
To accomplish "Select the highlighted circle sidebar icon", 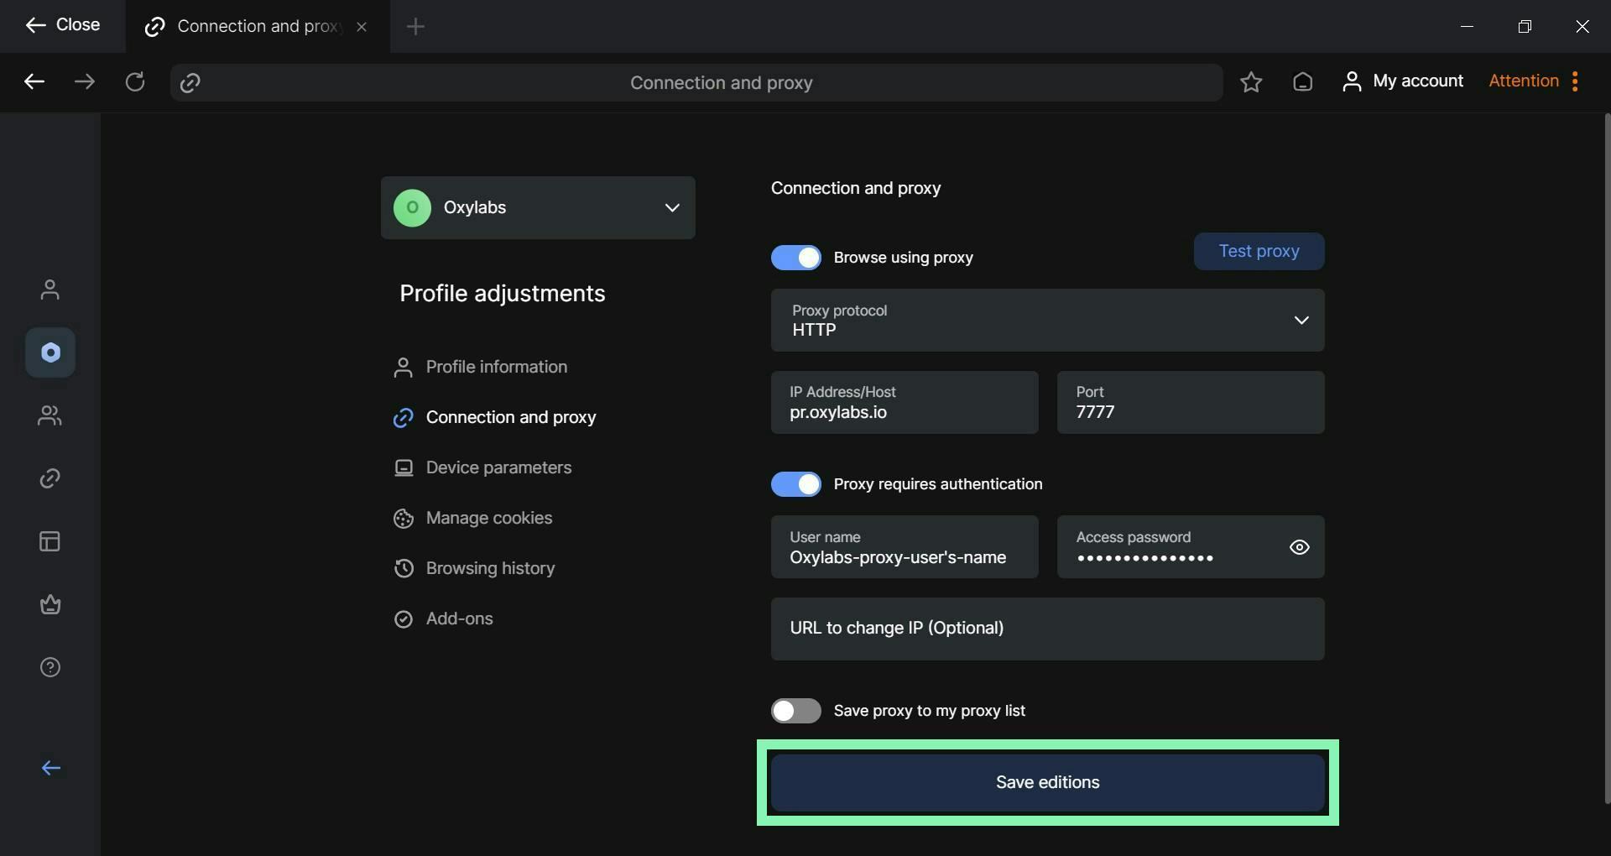I will point(50,352).
